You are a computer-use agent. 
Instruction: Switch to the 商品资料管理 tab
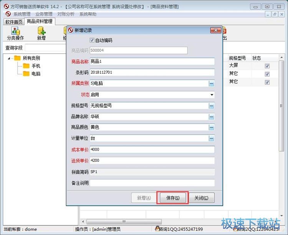40,21
